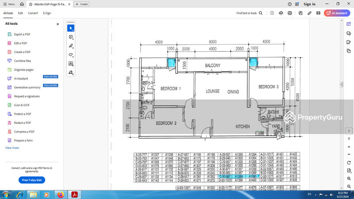Switch to the Convert tab

click(33, 13)
